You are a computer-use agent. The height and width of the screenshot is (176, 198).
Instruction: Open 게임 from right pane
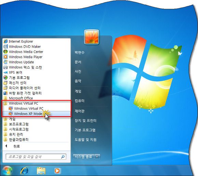tap(78, 91)
